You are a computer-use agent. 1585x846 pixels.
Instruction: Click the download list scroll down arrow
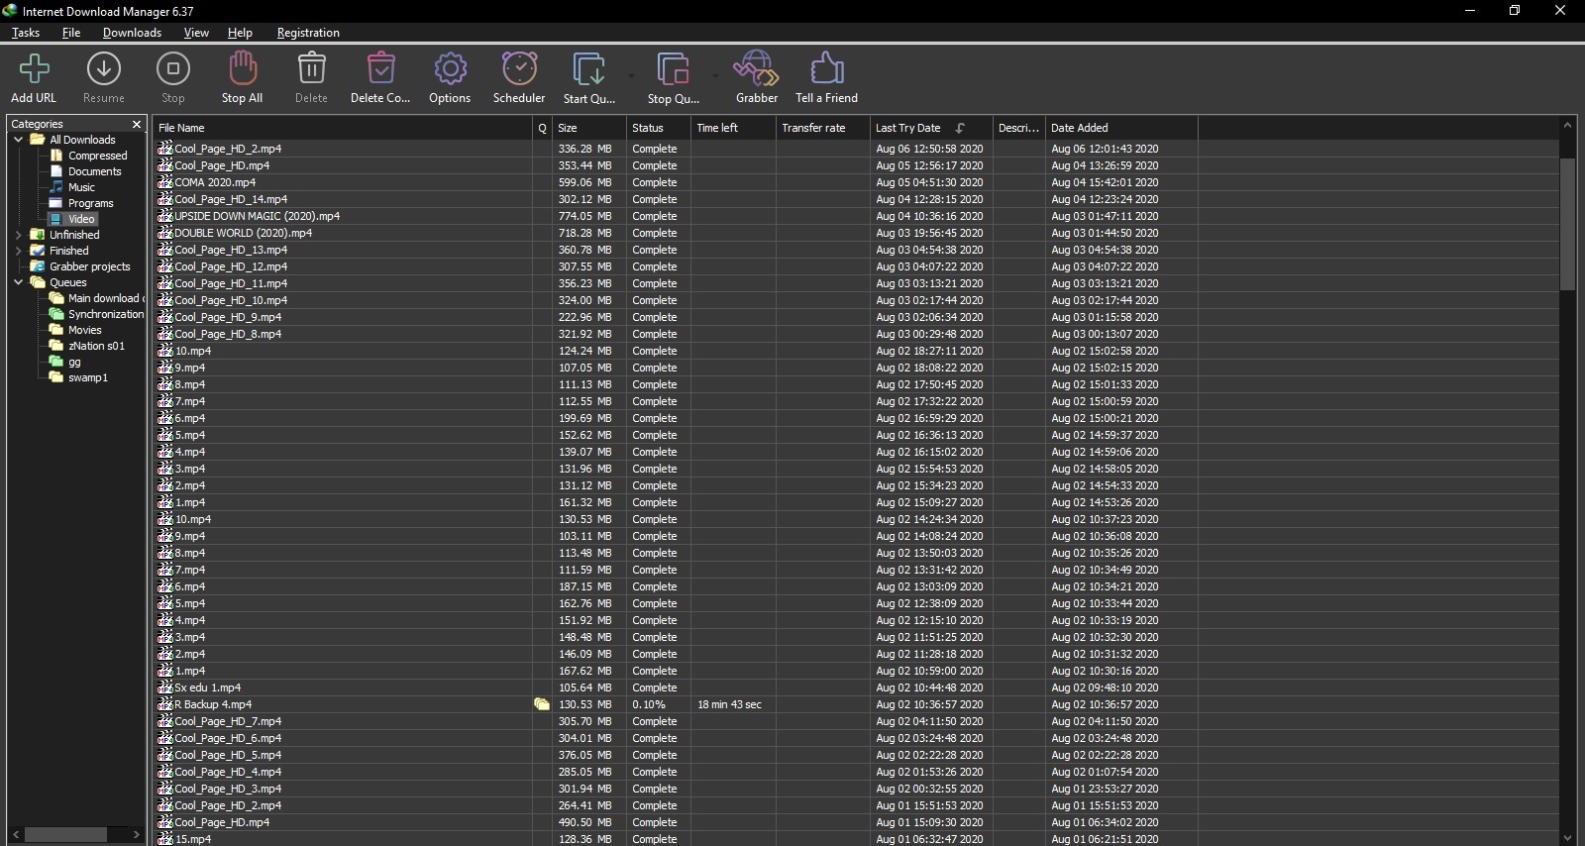click(1567, 838)
